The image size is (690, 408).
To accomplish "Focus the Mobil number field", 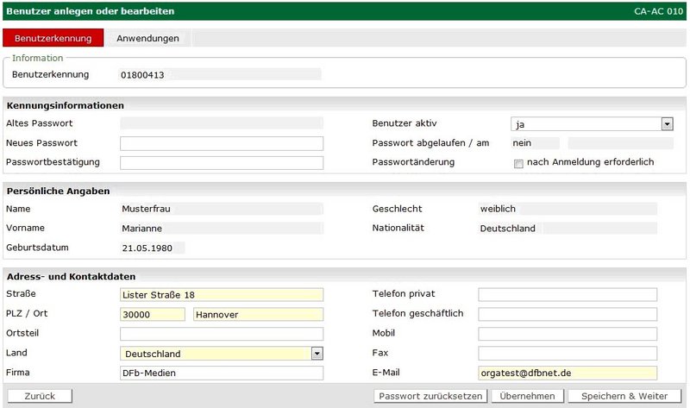I will (568, 334).
